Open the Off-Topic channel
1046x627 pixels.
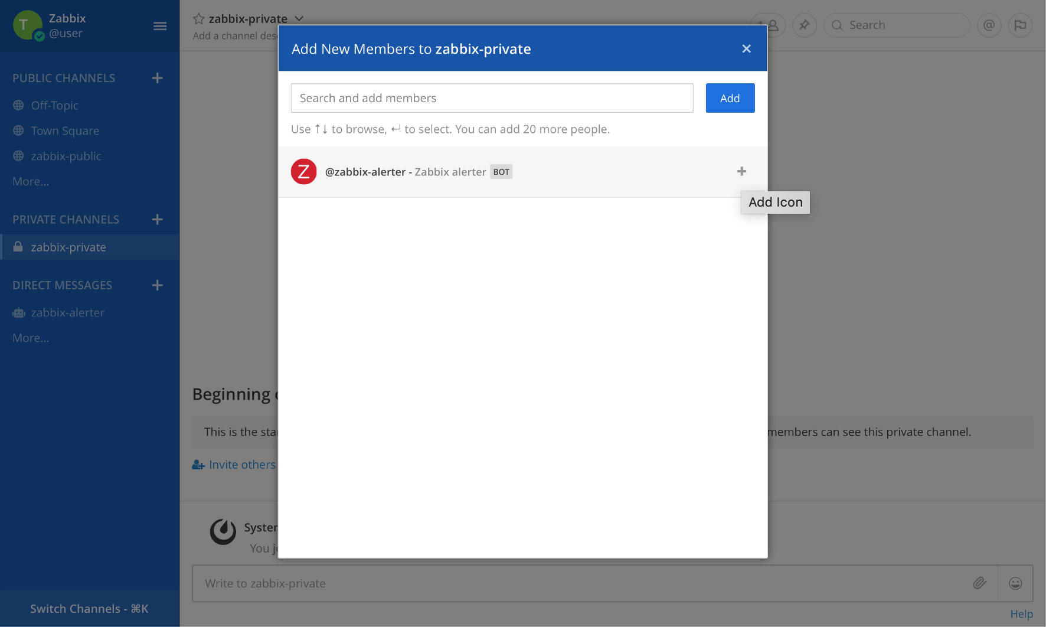54,105
